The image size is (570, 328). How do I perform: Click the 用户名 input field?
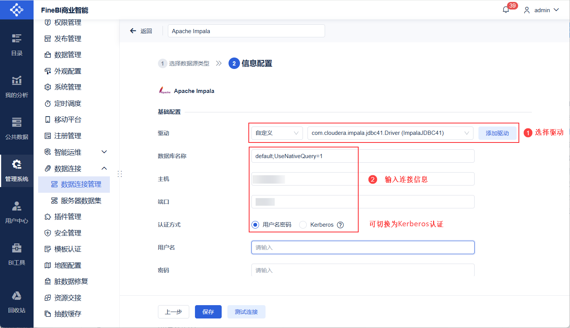(x=363, y=247)
